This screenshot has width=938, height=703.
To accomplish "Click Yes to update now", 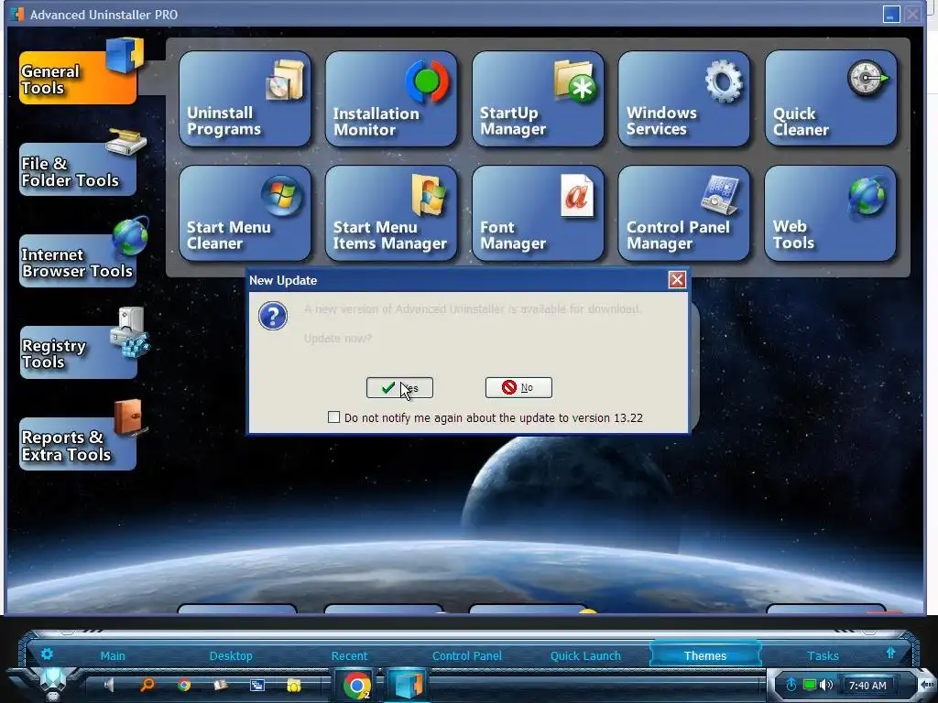I will pos(399,387).
